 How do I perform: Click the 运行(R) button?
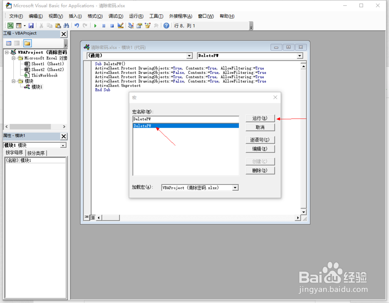(x=260, y=118)
